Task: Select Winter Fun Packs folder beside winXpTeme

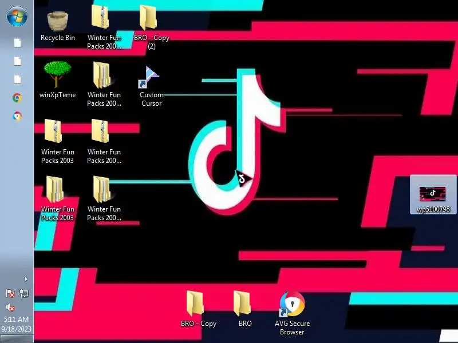Action: (x=104, y=84)
